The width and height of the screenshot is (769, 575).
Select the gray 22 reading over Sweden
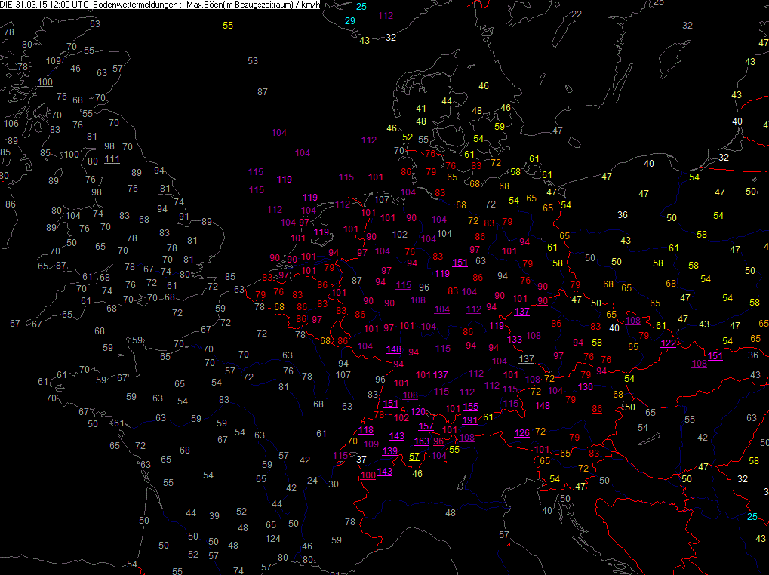point(577,14)
